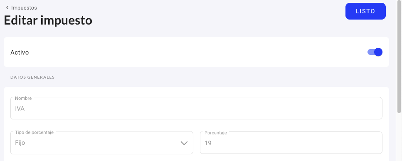This screenshot has height=161, width=402.
Task: Select the Fijo value text
Action: pos(20,143)
